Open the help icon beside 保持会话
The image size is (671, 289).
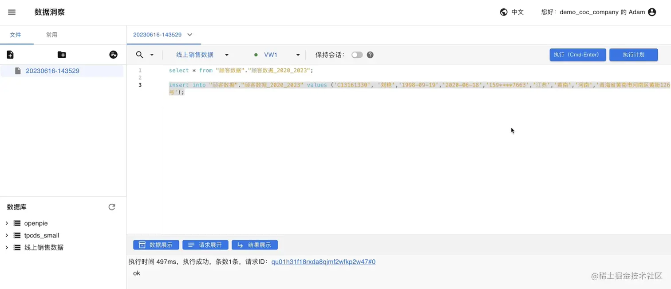click(x=370, y=55)
